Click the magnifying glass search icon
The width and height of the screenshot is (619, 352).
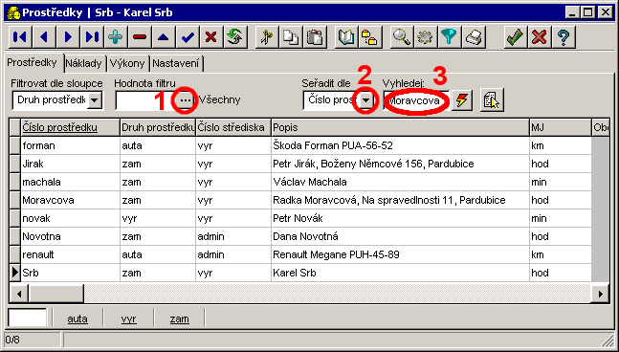point(402,37)
